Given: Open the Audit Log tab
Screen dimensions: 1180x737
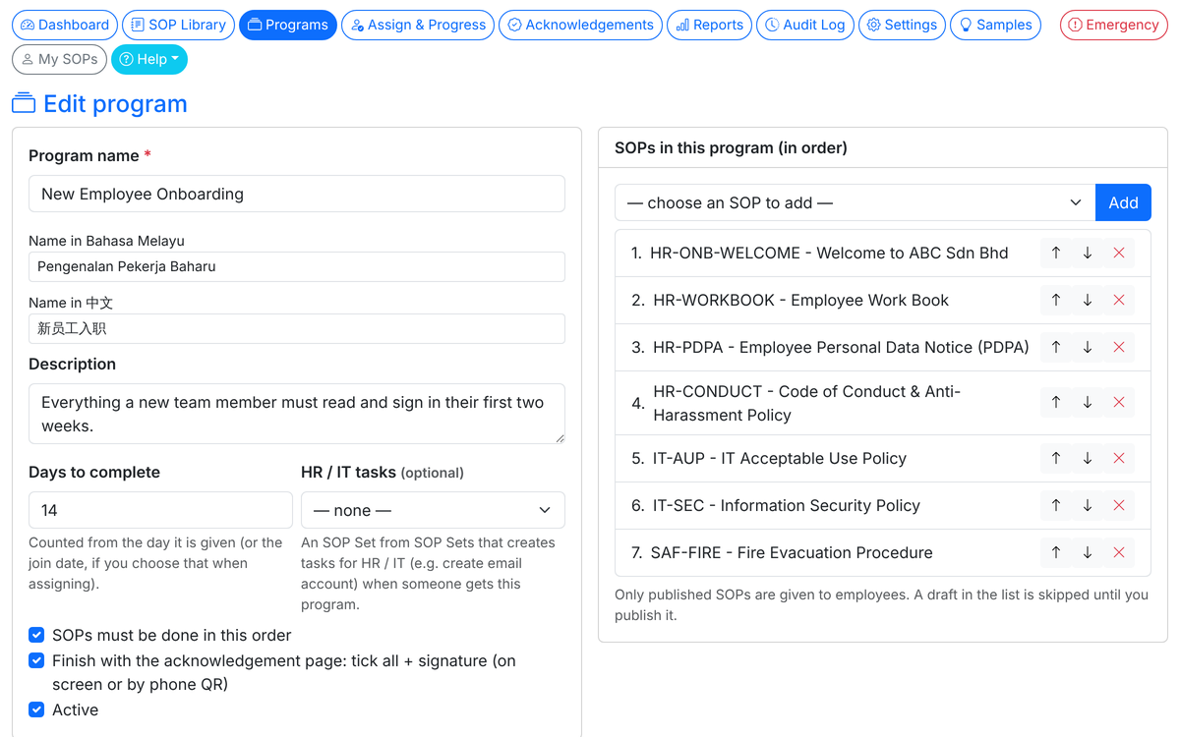Looking at the screenshot, I should coord(805,25).
